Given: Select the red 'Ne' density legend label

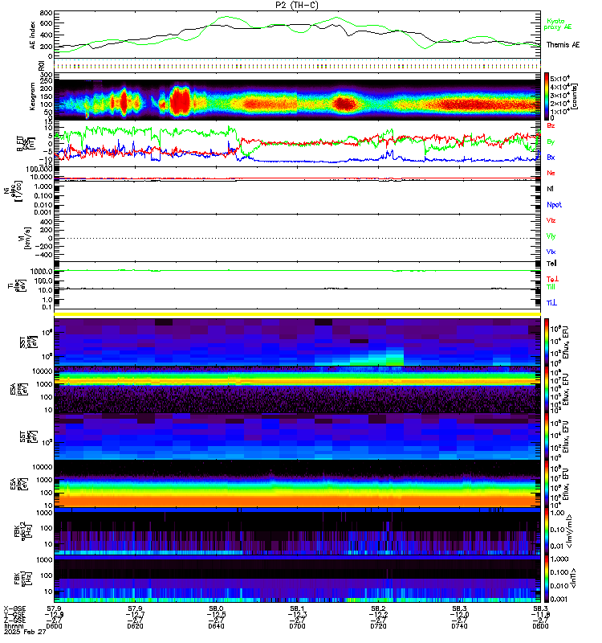Looking at the screenshot, I should [551, 173].
